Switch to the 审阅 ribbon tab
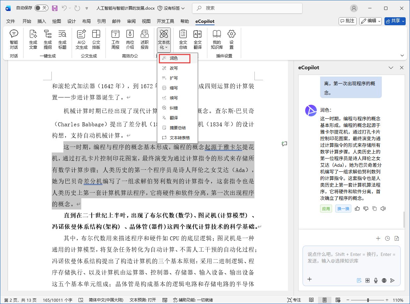The height and width of the screenshot is (304, 410). click(x=131, y=21)
